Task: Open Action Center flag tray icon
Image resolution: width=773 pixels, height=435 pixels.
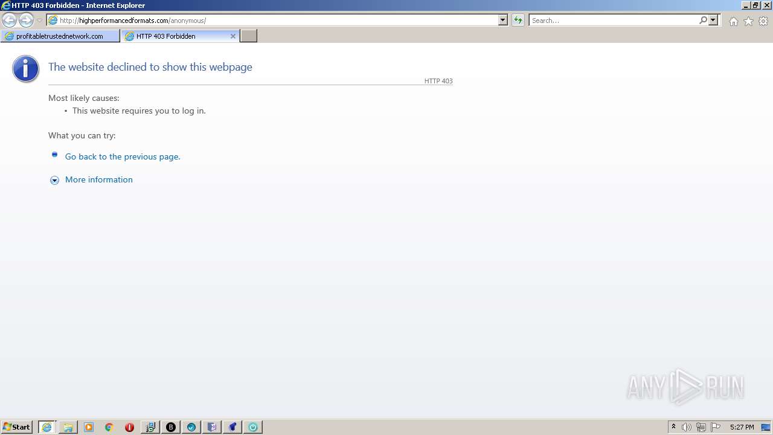Action: click(716, 427)
